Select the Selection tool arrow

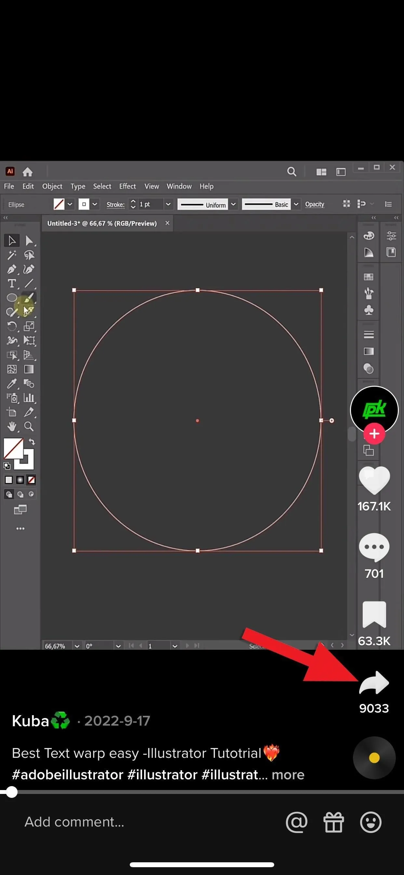coord(12,241)
